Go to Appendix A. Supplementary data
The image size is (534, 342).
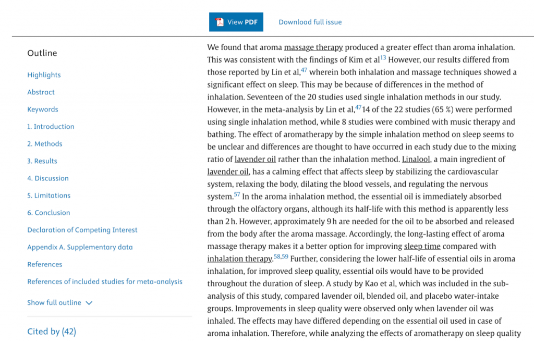click(80, 247)
